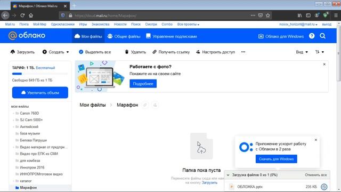Close the Работаете с фото banner

click(x=324, y=64)
